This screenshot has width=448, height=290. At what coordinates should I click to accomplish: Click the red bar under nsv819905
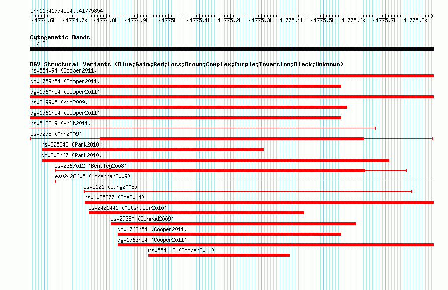pyautogui.click(x=188, y=107)
